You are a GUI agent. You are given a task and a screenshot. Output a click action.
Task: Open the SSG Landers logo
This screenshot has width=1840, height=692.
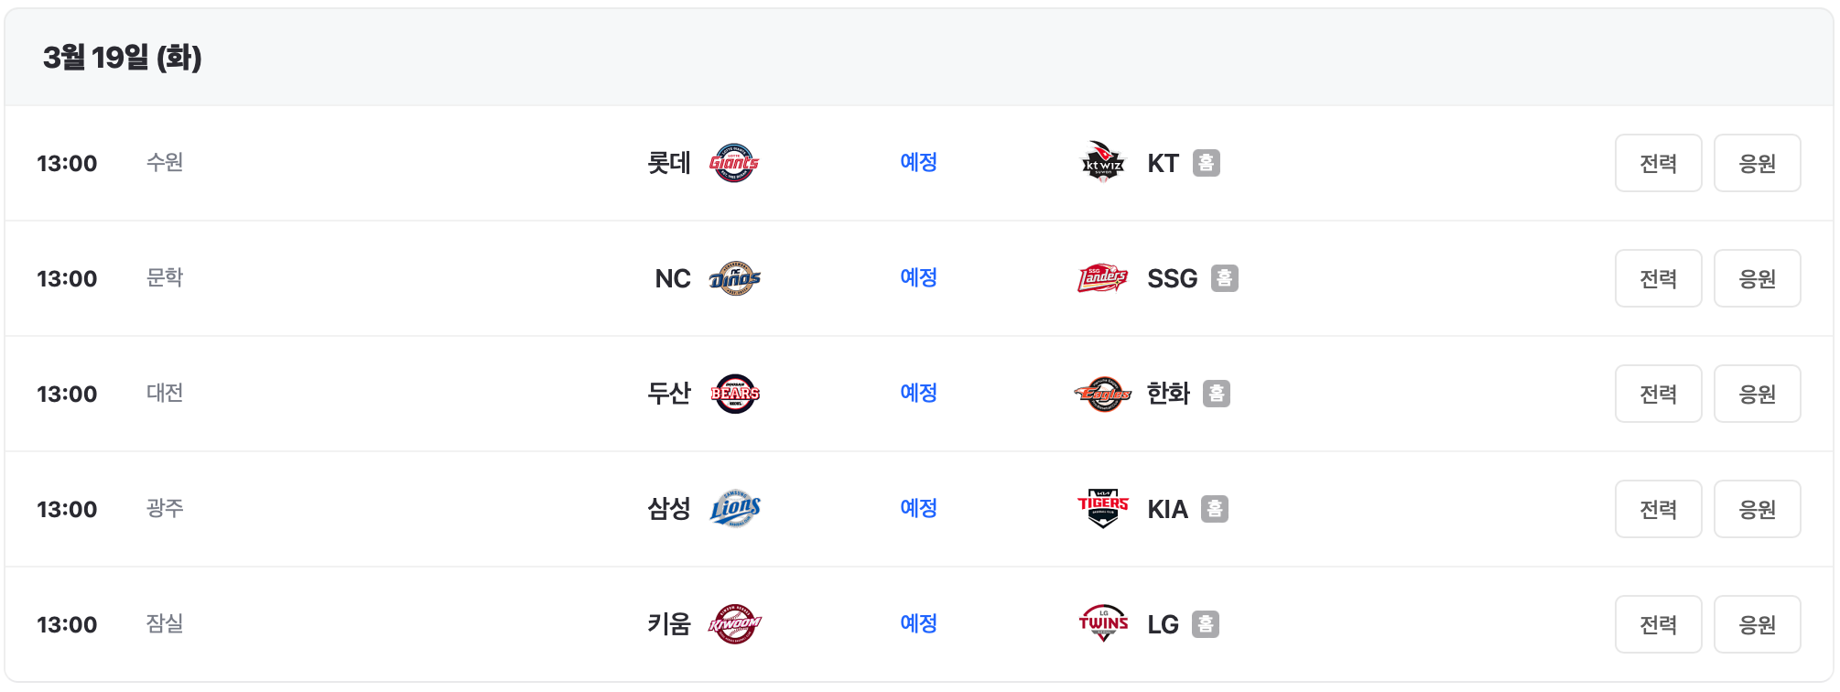coord(1100,277)
